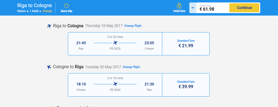Click the padlock Hold fare icon
The image size is (278, 107).
pos(179,6)
